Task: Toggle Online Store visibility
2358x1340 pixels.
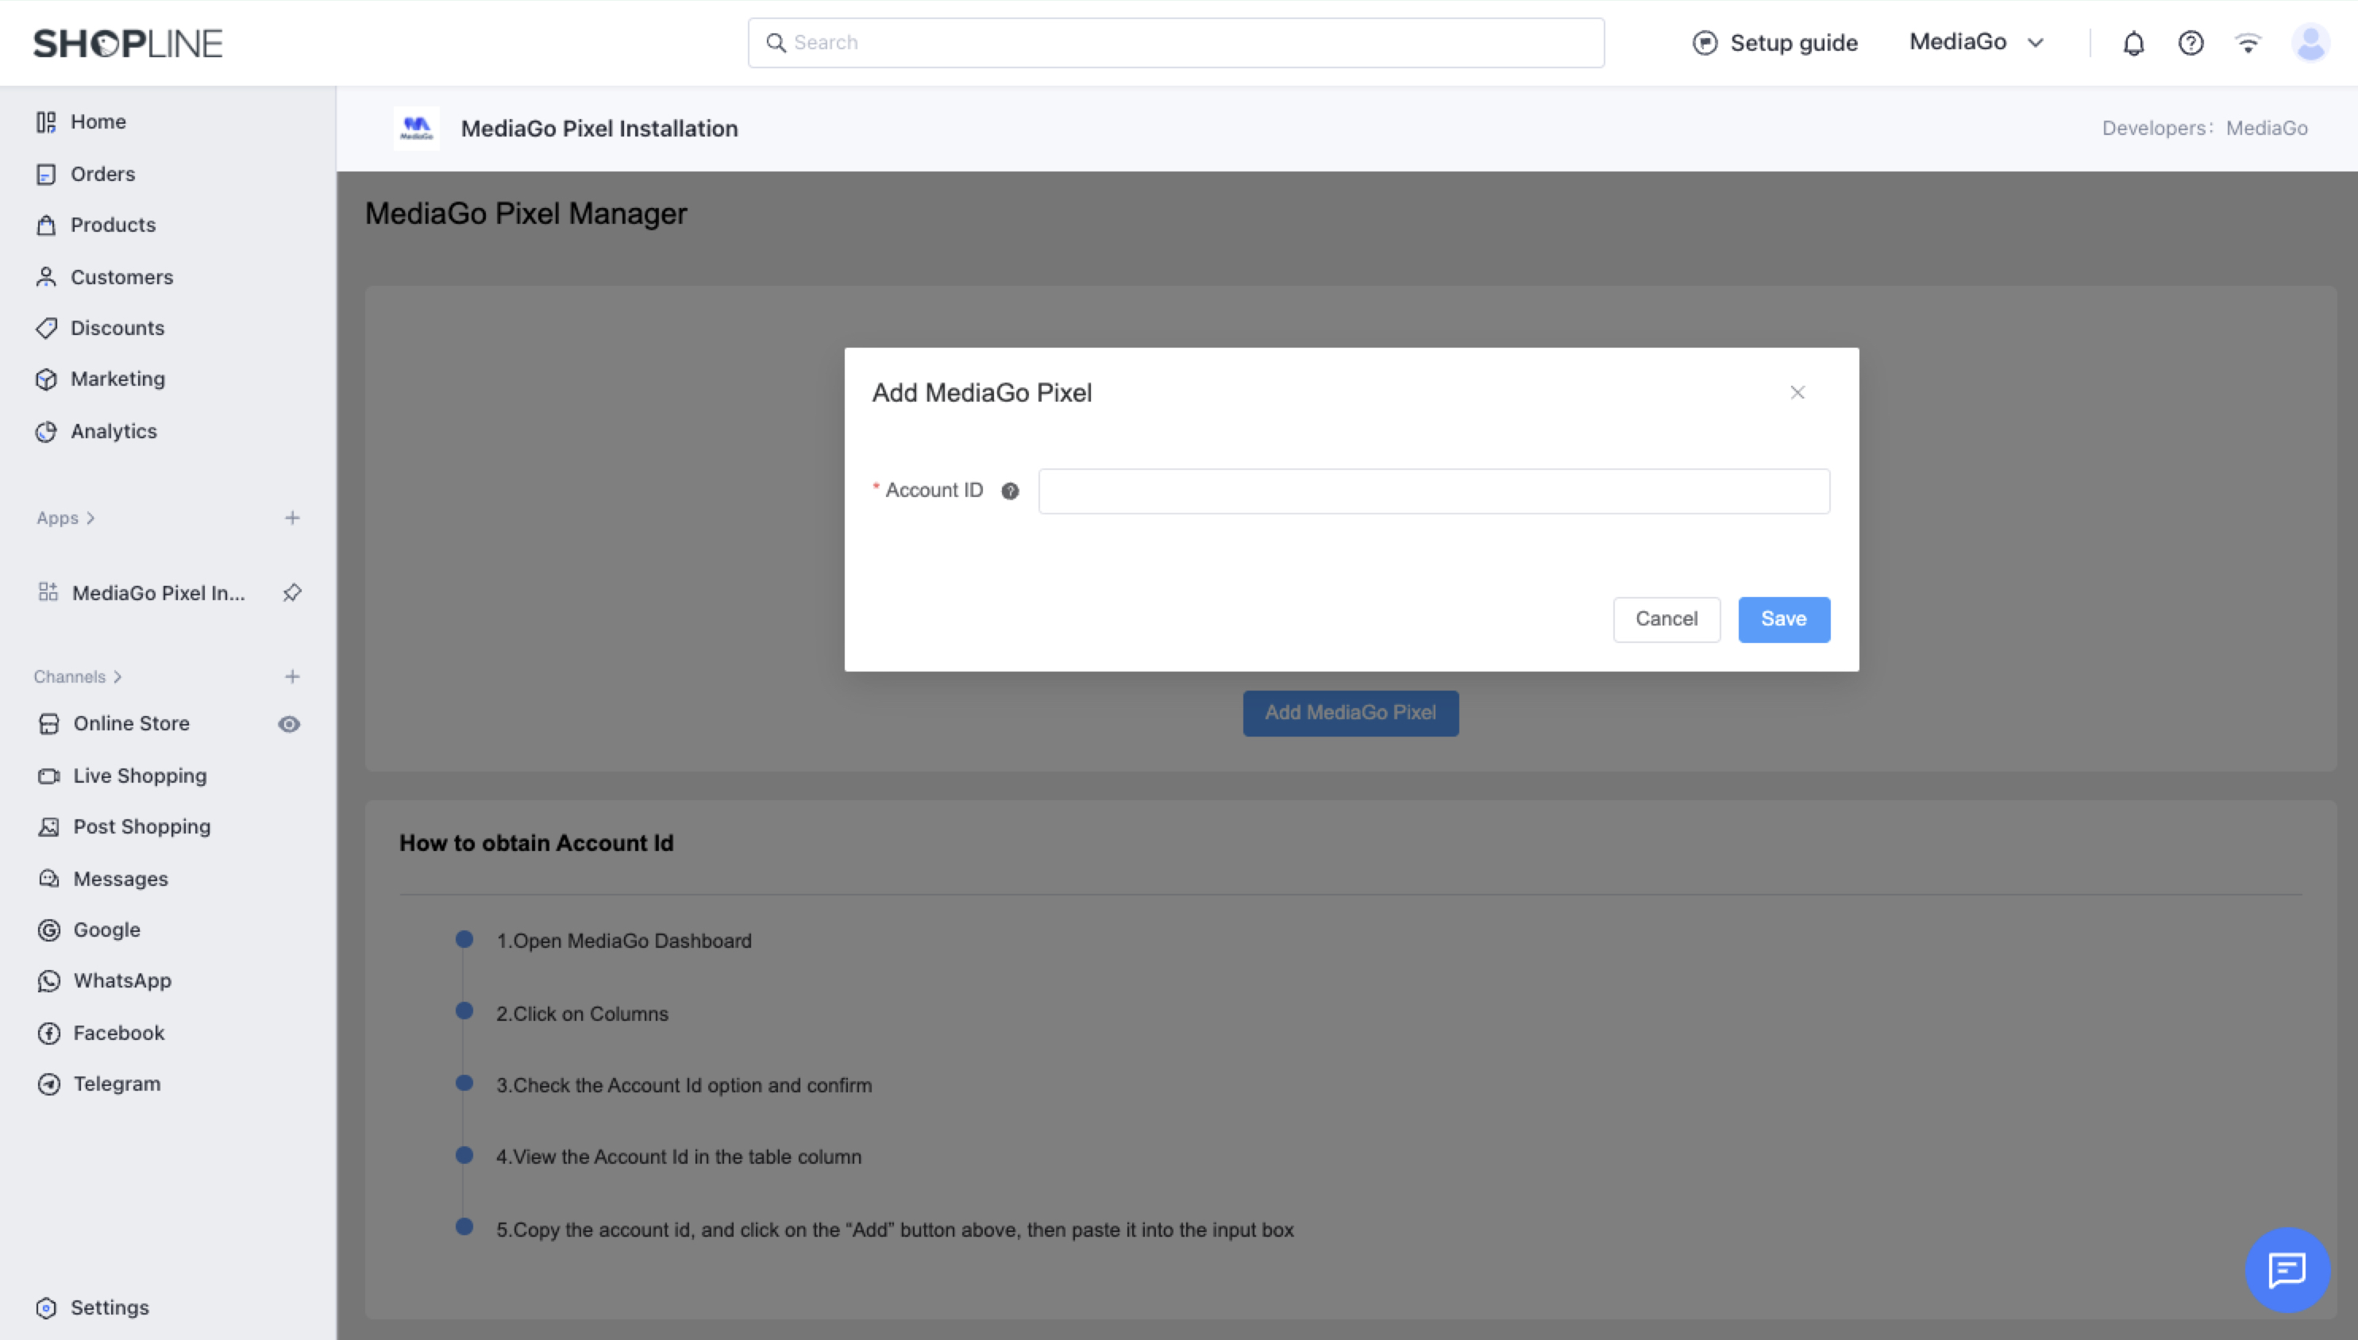Action: [289, 723]
